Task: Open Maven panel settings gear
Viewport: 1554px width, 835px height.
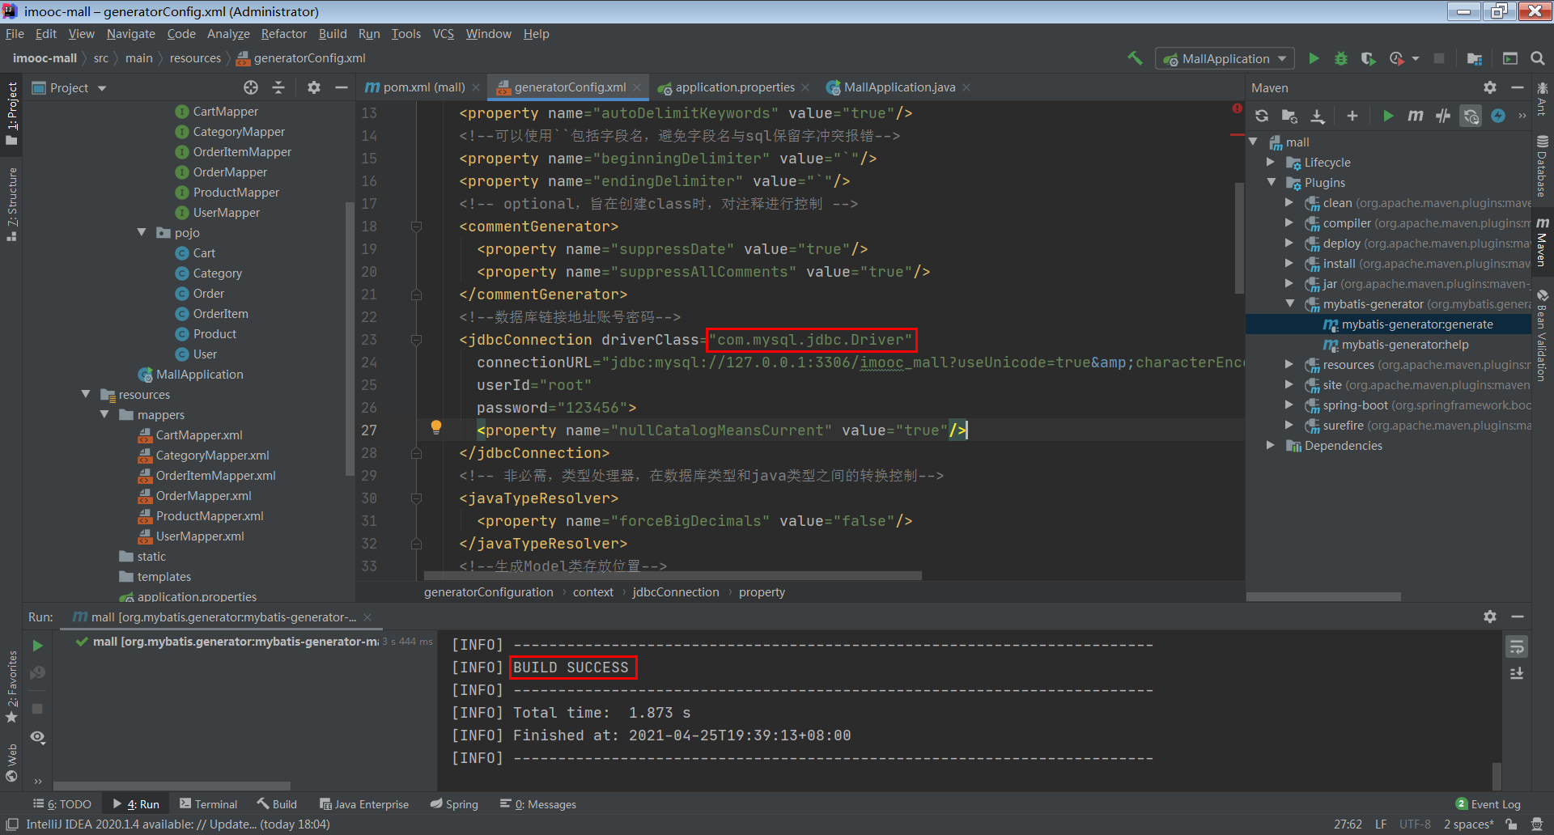Action: coord(1490,87)
